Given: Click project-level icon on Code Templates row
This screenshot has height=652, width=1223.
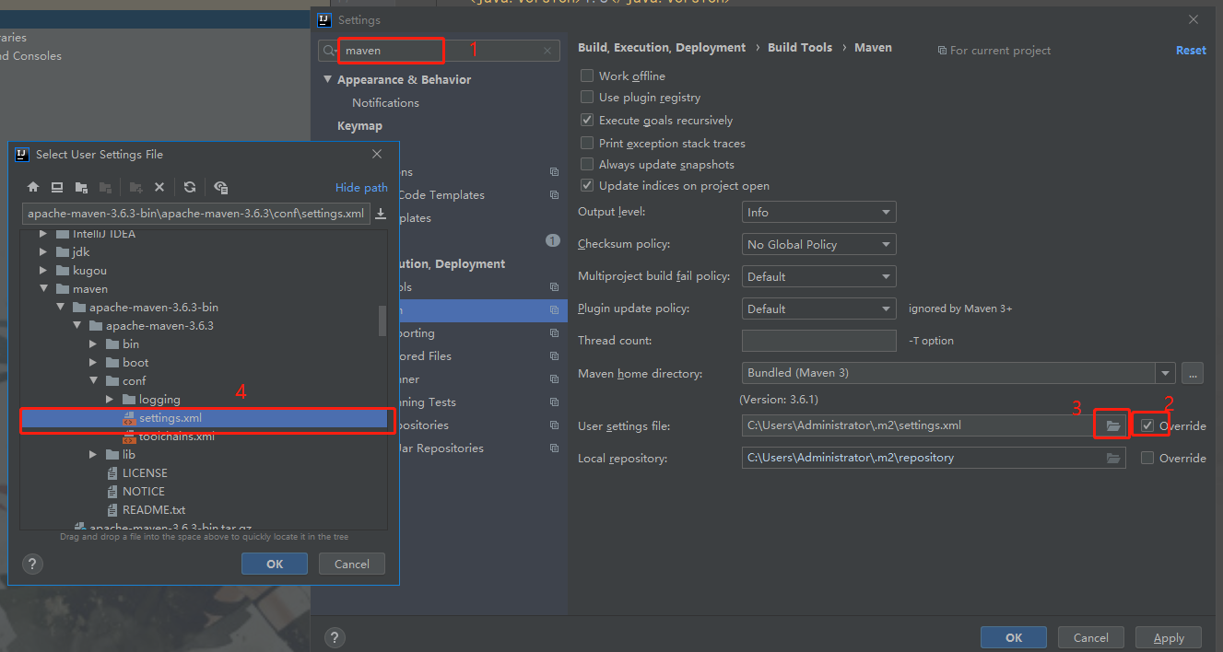Looking at the screenshot, I should pos(554,195).
